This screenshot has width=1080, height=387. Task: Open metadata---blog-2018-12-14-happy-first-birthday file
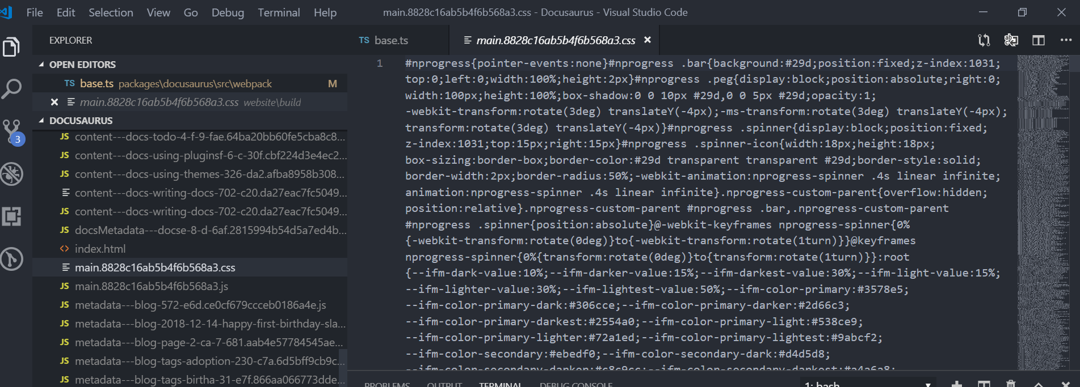point(190,324)
